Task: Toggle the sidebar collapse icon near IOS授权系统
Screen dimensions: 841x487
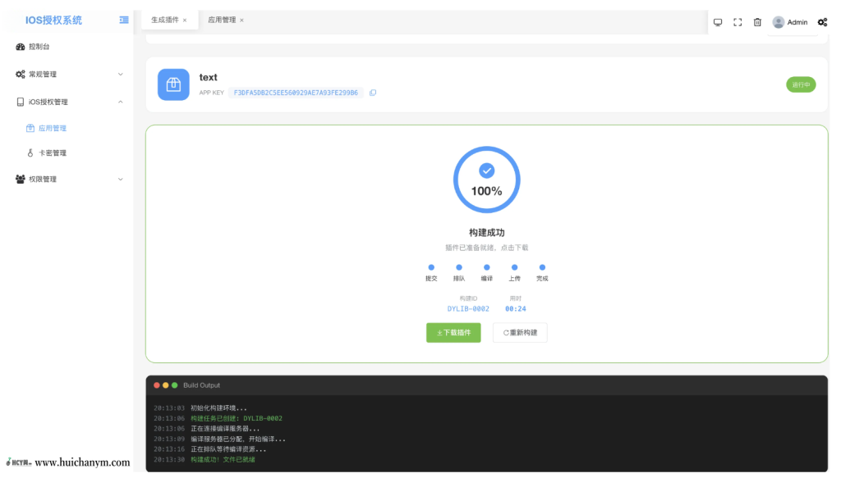Action: (x=123, y=20)
